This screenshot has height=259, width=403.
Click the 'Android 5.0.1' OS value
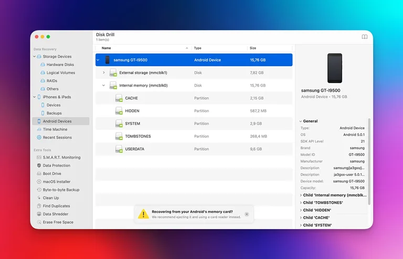point(354,134)
